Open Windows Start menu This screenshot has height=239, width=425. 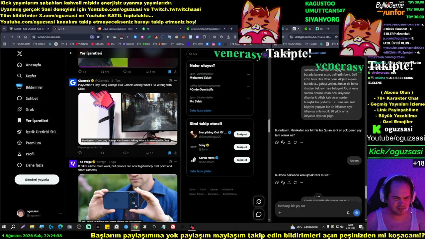click(4, 227)
